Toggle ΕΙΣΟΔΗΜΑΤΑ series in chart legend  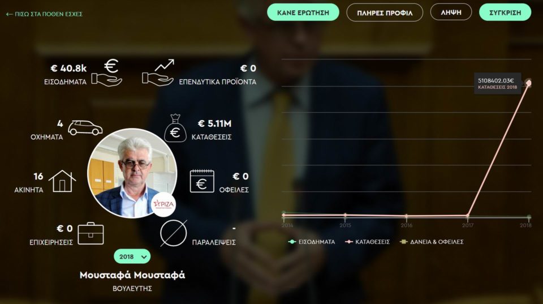pyautogui.click(x=312, y=242)
